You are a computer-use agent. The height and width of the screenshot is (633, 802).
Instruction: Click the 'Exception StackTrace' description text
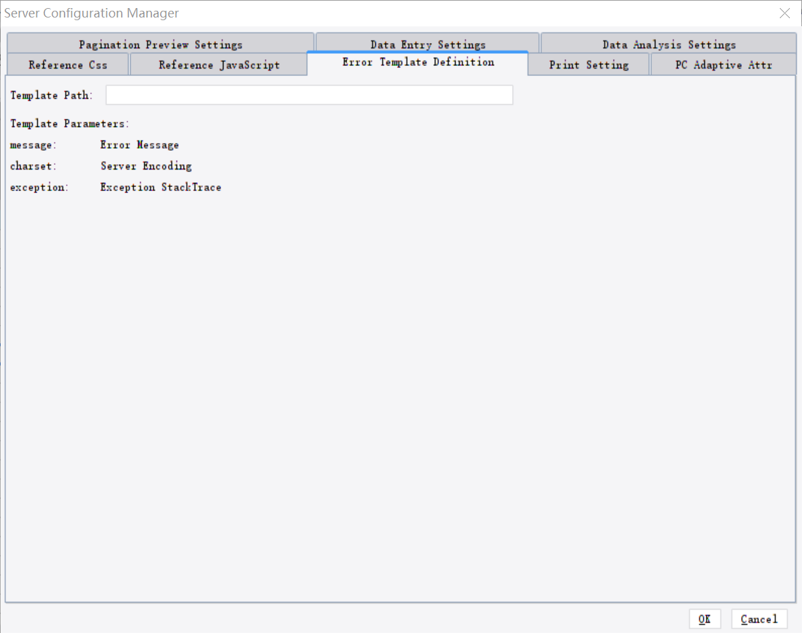[161, 188]
